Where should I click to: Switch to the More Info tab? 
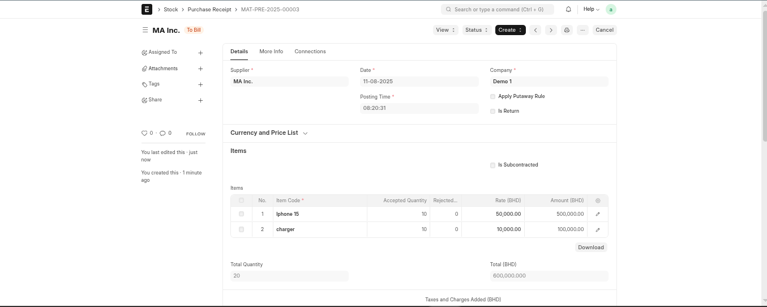click(x=271, y=52)
